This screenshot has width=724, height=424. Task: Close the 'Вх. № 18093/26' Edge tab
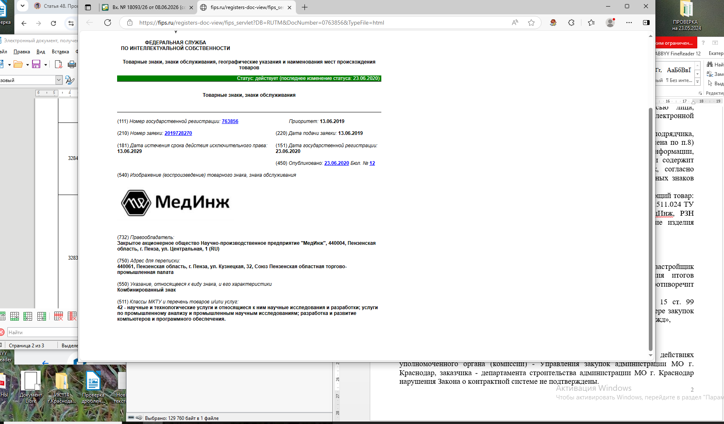(x=191, y=7)
